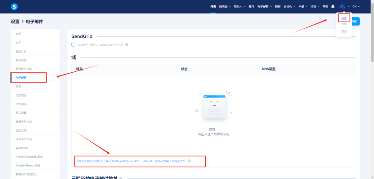Expand the 自动化 dropdown menu
Image resolution: width=374 pixels, height=179 pixels.
290,7
